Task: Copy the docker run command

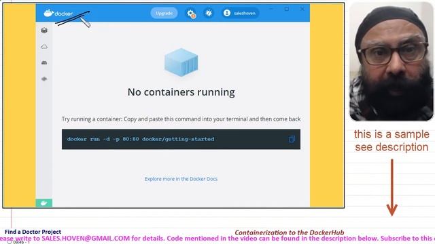Action: tap(292, 139)
